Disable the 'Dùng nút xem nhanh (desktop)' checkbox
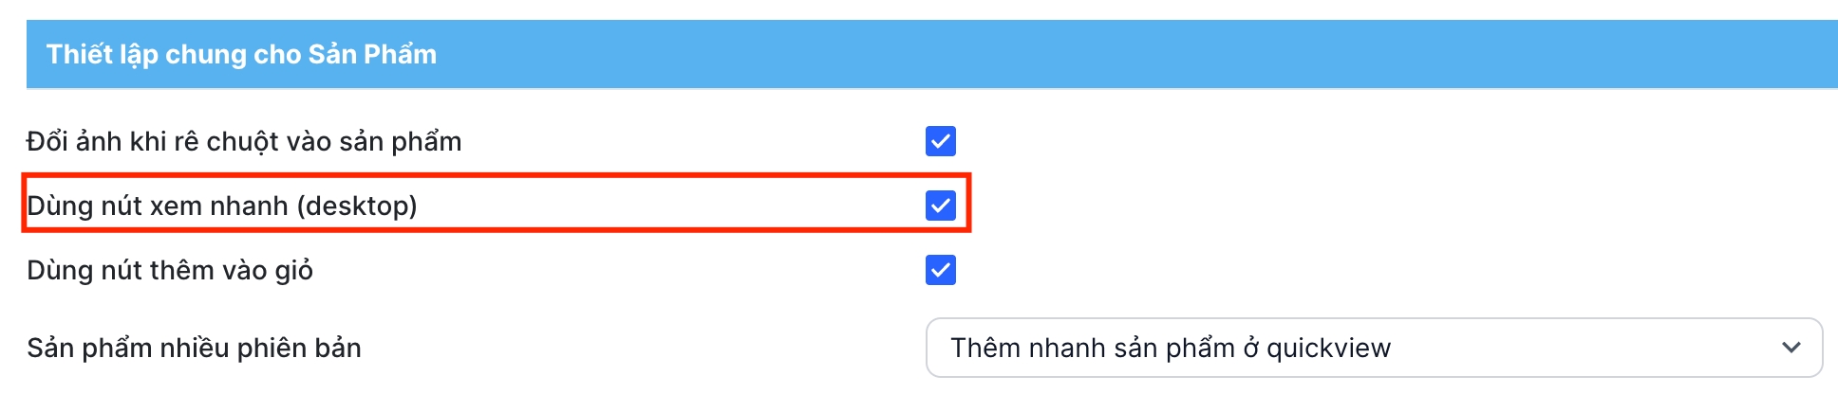The width and height of the screenshot is (1838, 394). pyautogui.click(x=940, y=206)
